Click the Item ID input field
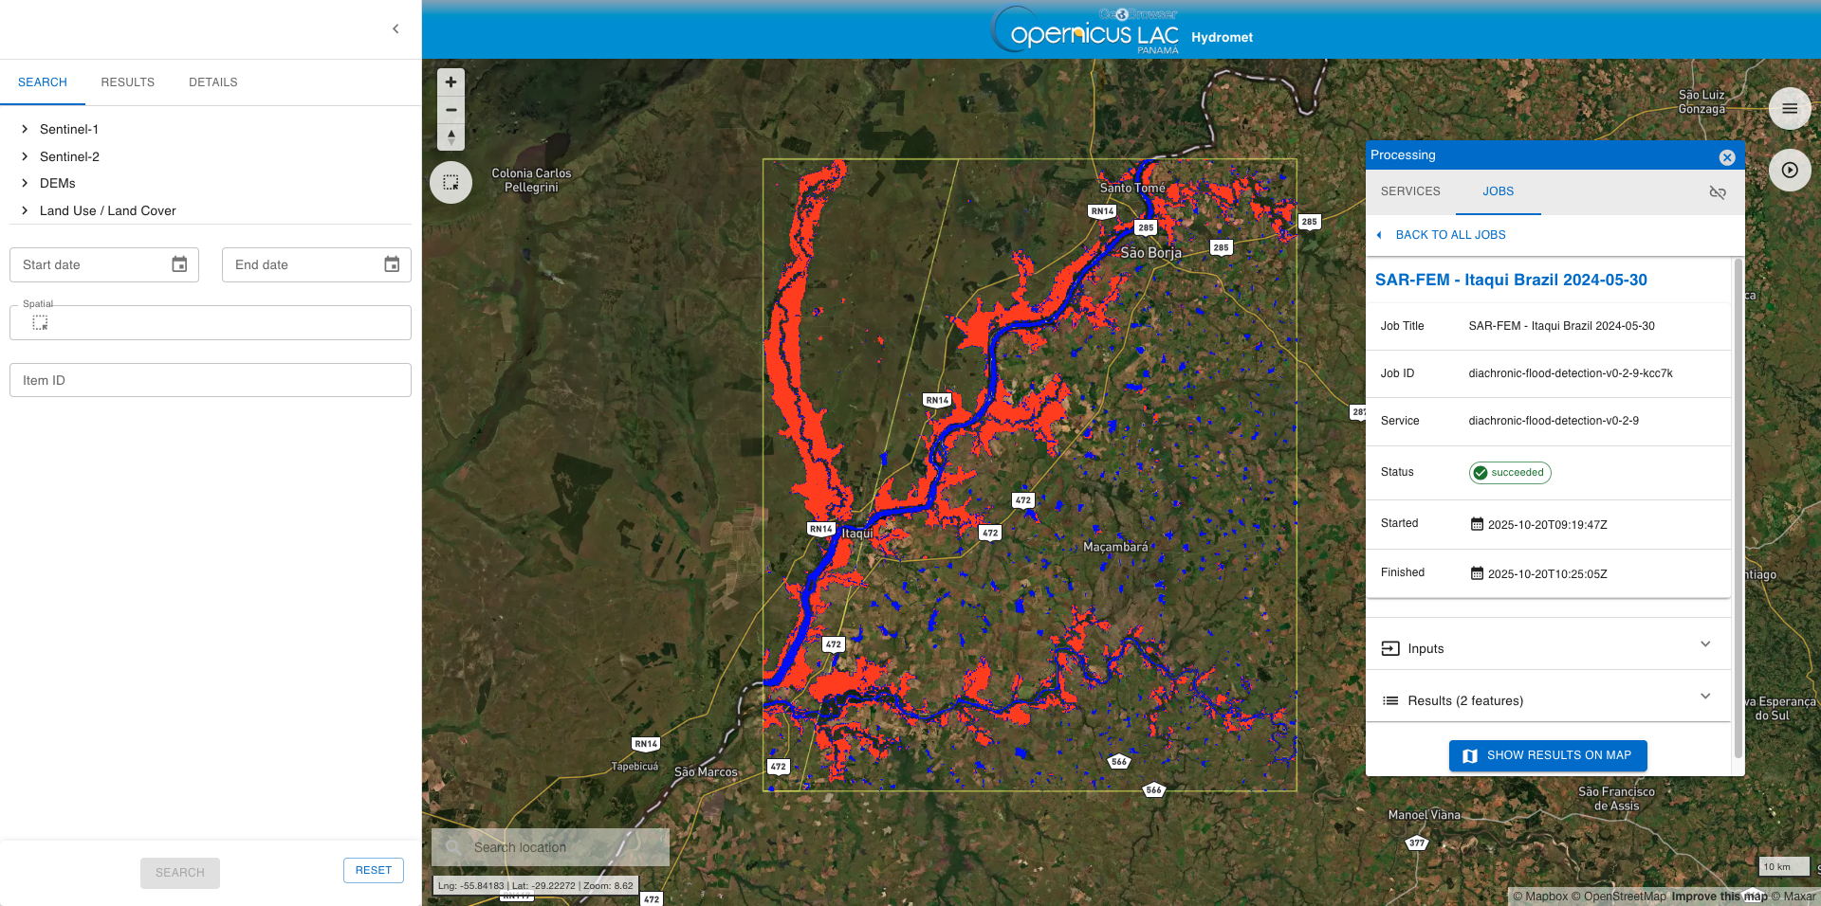1821x906 pixels. (211, 381)
